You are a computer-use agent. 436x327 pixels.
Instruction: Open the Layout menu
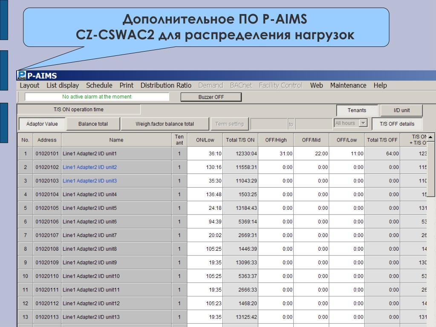[29, 85]
